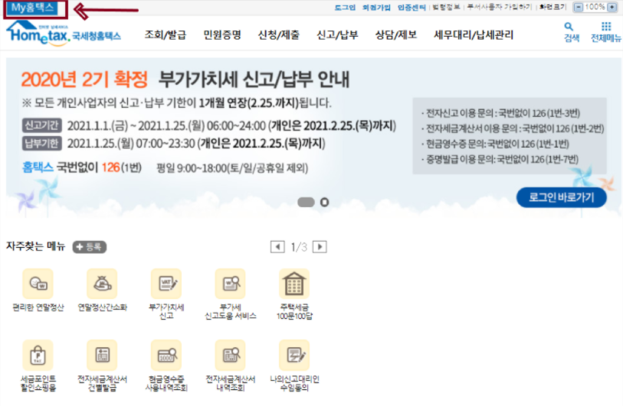This screenshot has height=406, width=623.
Task: Increase screen size with plus button
Action: pos(612,7)
